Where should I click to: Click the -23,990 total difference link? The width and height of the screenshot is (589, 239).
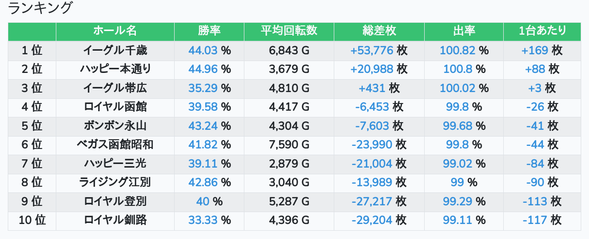point(371,144)
